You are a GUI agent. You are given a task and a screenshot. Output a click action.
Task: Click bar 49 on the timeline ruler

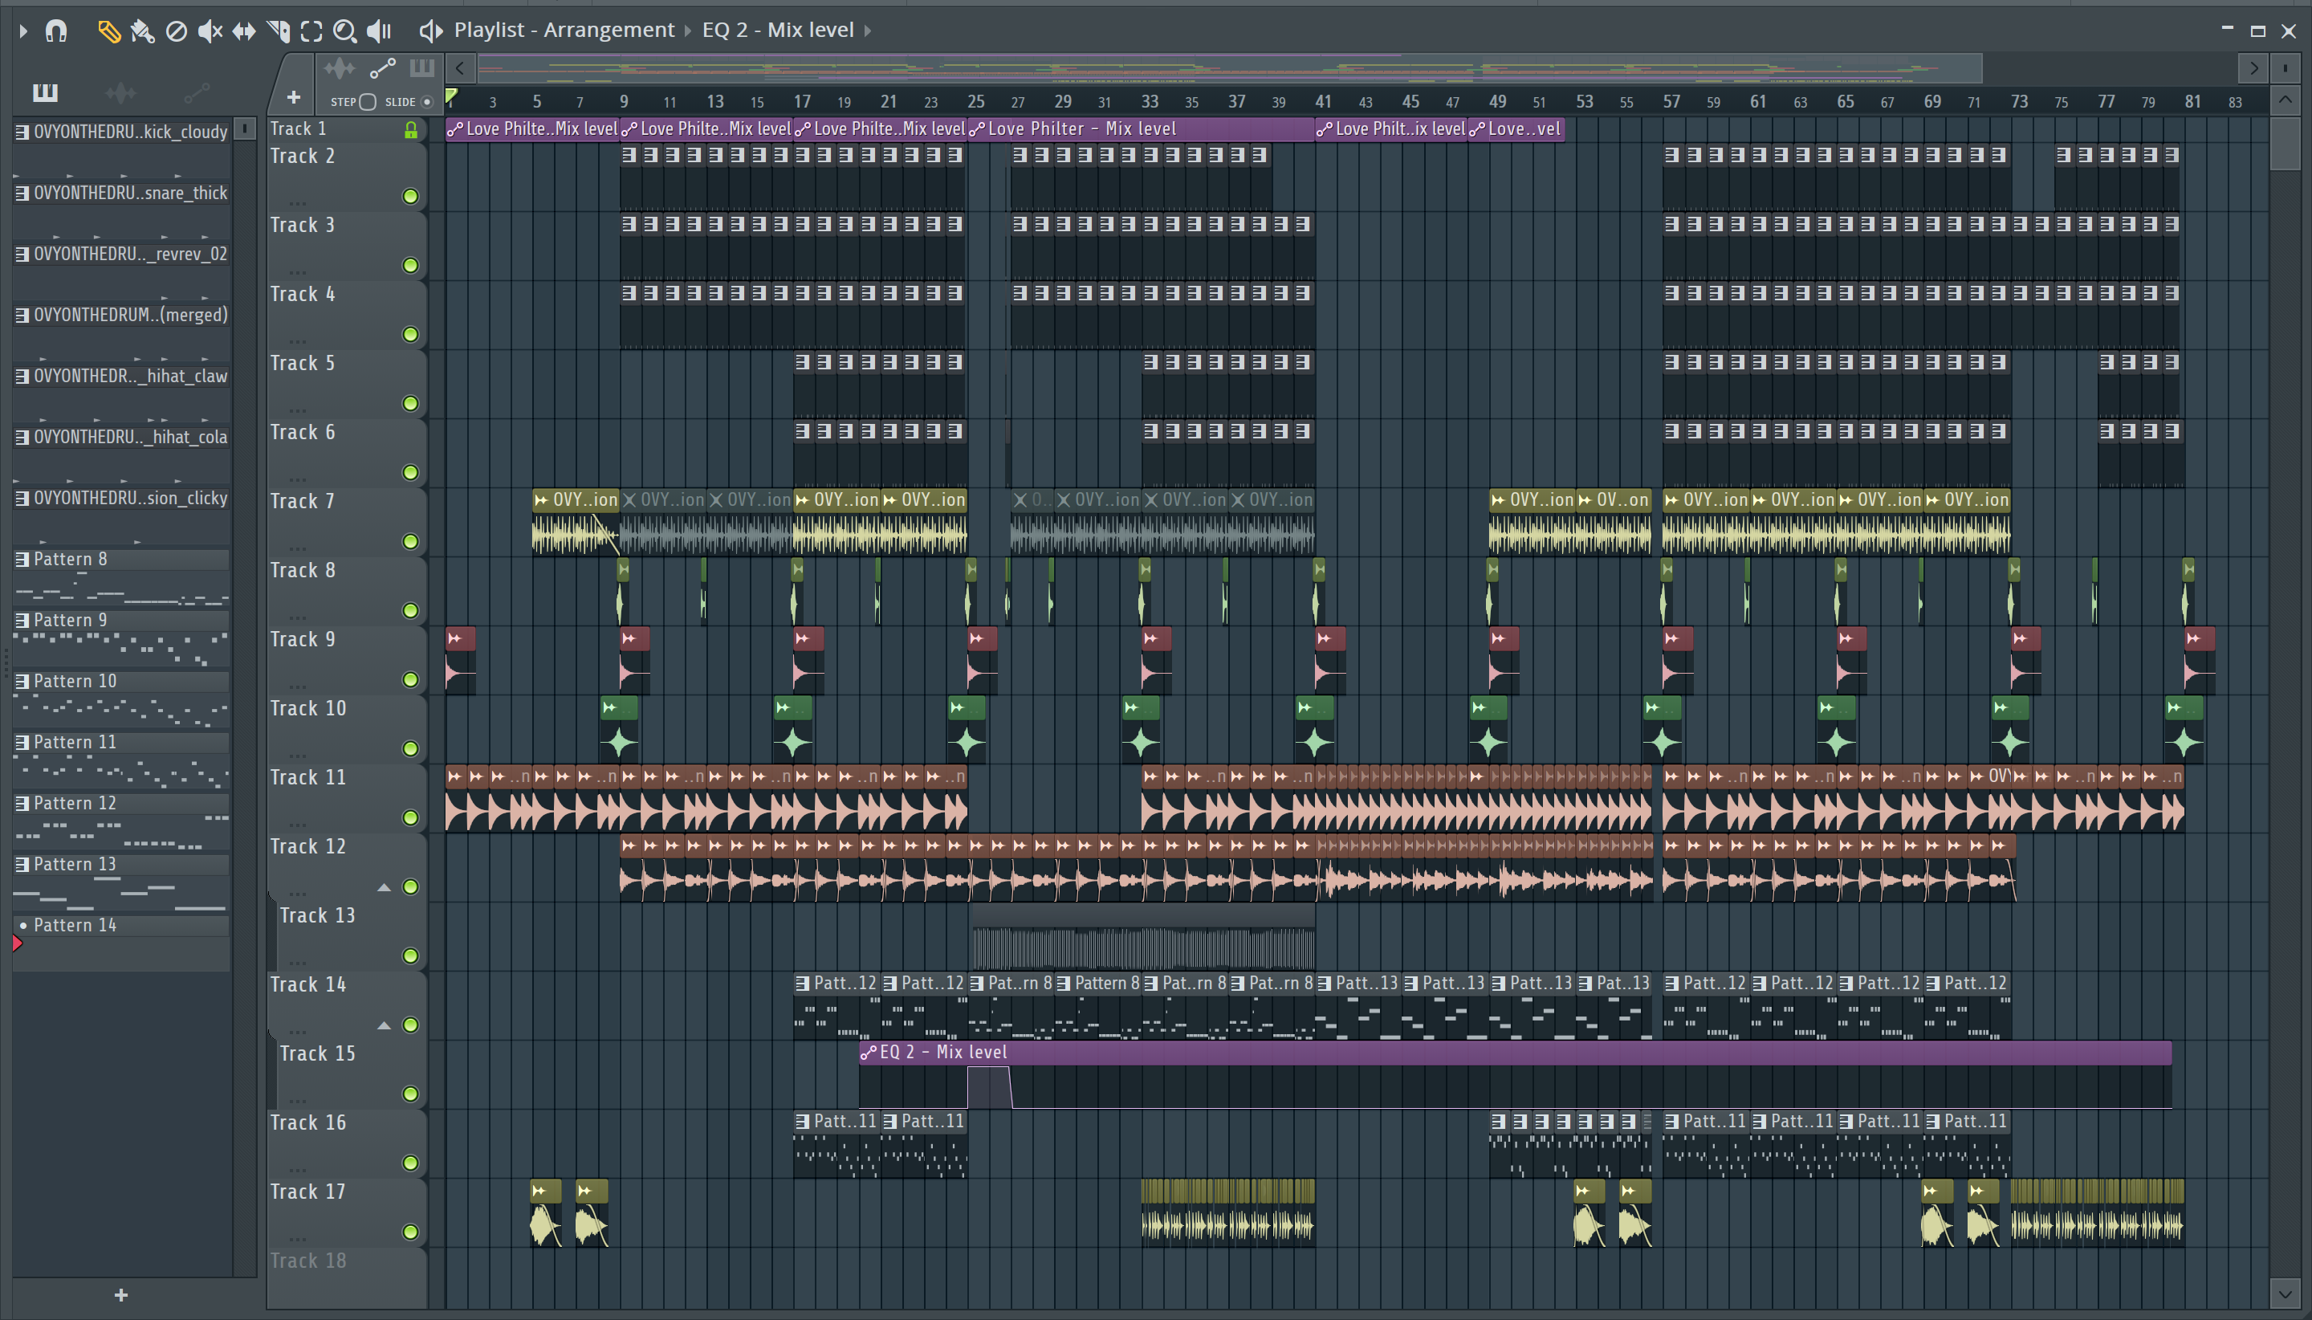click(1497, 101)
